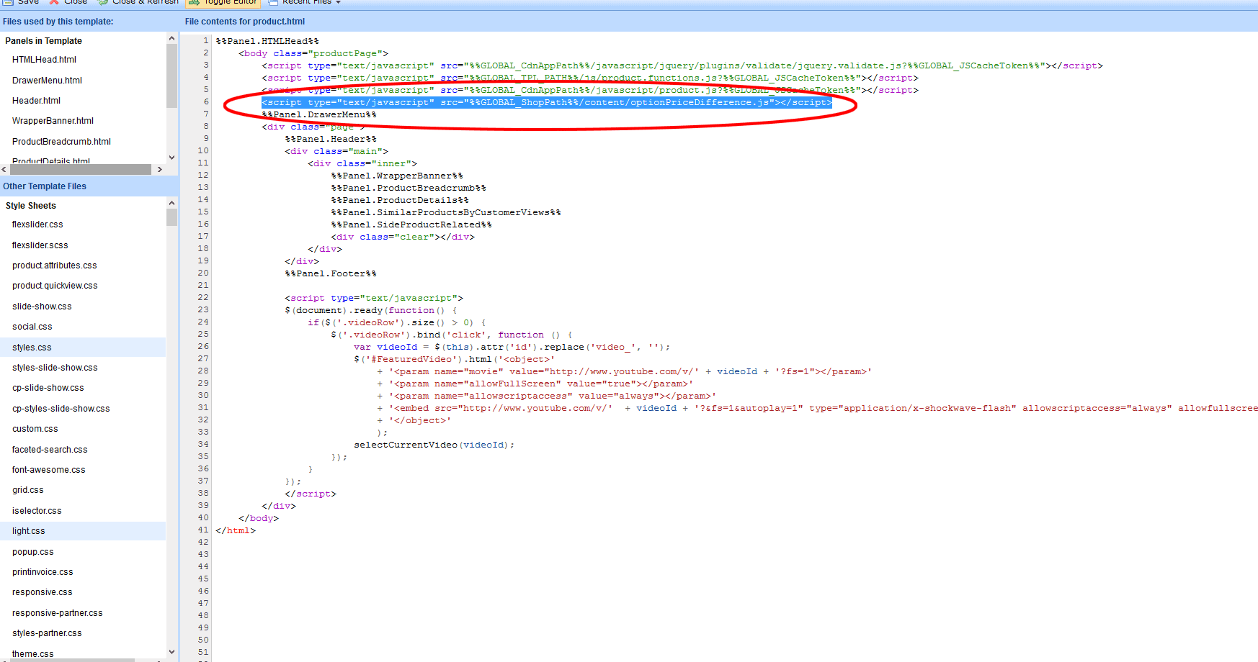Viewport: 1258px width, 662px height.
Task: Select DrawerMenu.html in Panels list
Action: point(47,81)
